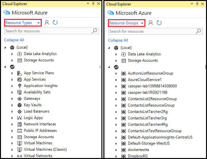
Task: Select Data Lake Analytics icon in left panel
Action: click(x=20, y=54)
